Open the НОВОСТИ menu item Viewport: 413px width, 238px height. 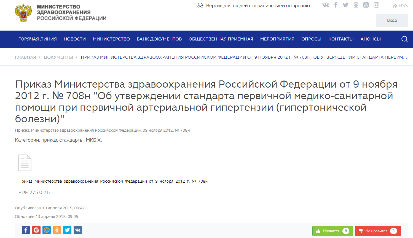[75, 39]
